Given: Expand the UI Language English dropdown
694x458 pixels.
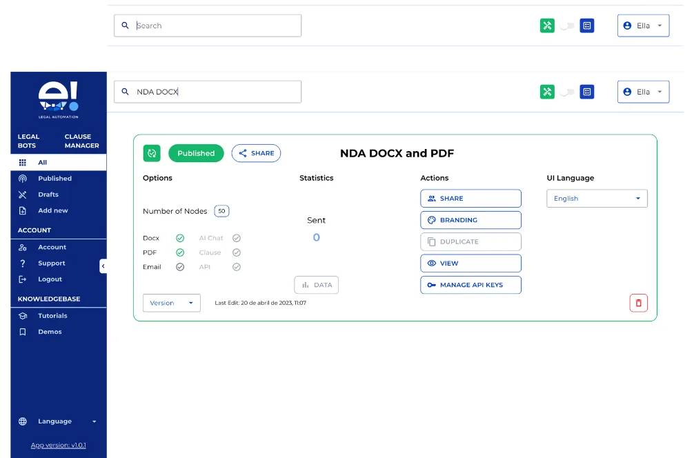Looking at the screenshot, I should (597, 199).
